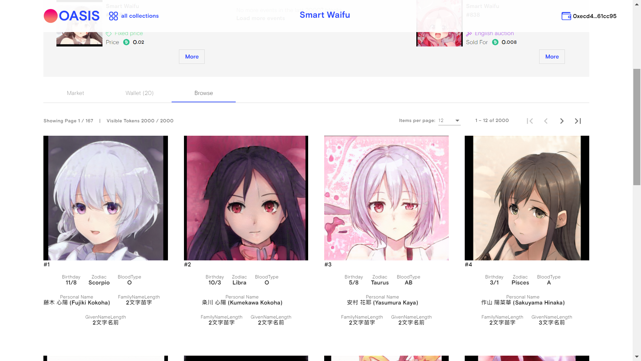This screenshot has width=641, height=361.
Task: Click the #838 auction listing thumbnail
Action: [x=439, y=23]
